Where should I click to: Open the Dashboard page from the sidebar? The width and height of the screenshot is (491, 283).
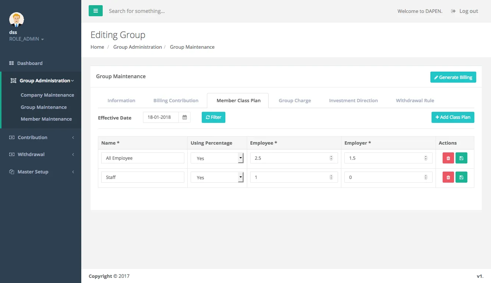pos(41,63)
